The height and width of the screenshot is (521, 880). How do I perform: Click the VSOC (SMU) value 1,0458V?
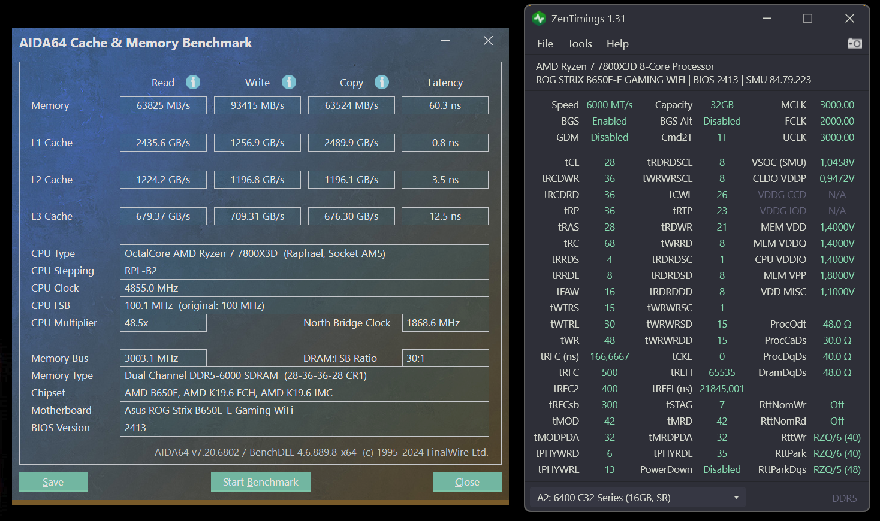tap(837, 162)
